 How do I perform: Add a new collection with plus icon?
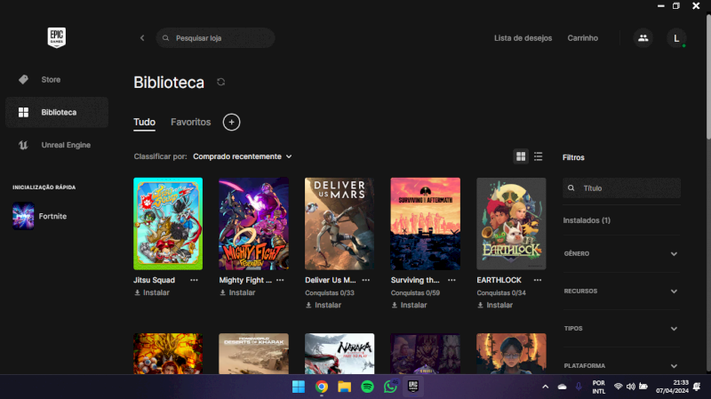pyautogui.click(x=231, y=122)
